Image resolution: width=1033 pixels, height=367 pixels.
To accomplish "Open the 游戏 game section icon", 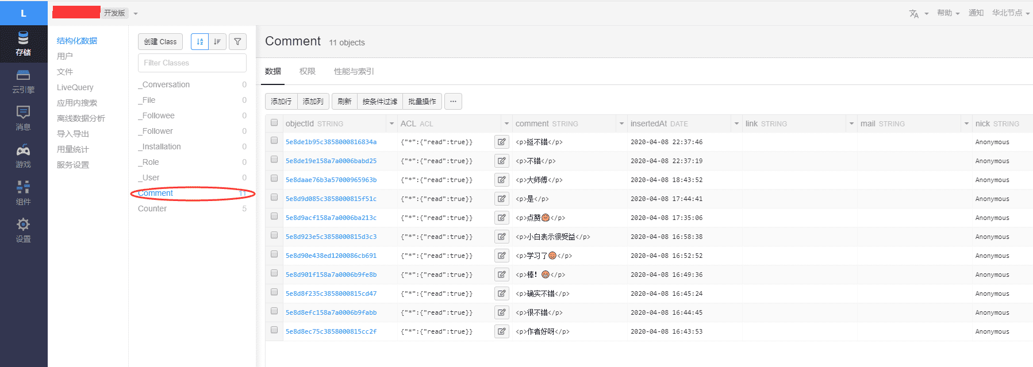I will 23,156.
